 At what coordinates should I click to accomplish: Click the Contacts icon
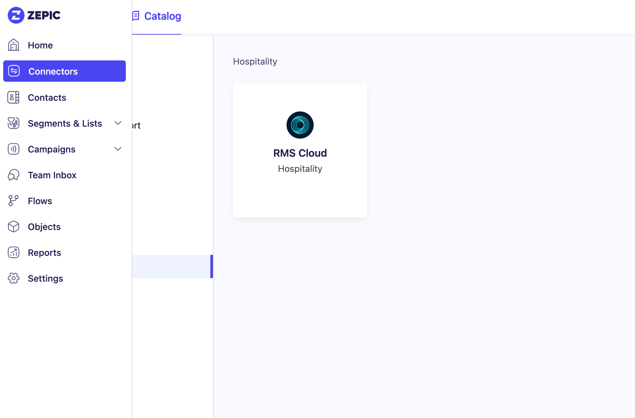(14, 97)
